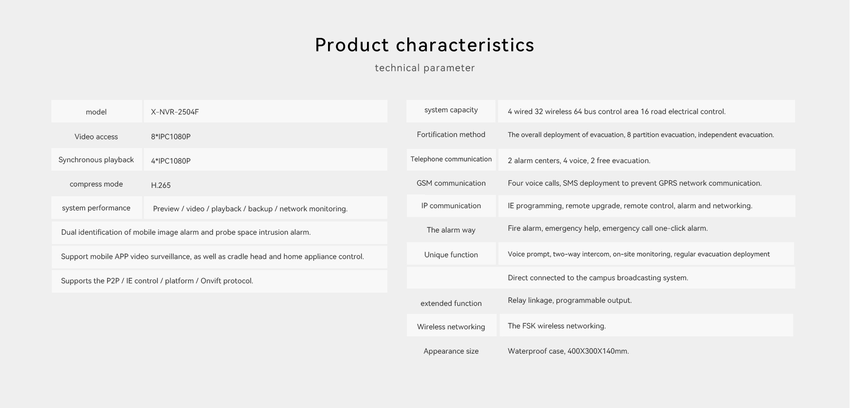Click the Product characteristics heading
Image resolution: width=850 pixels, height=408 pixels.
pyautogui.click(x=425, y=45)
